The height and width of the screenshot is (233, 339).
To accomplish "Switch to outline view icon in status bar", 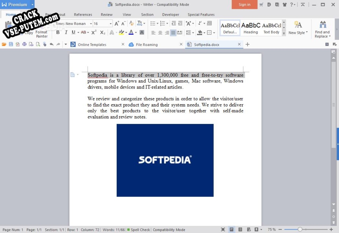I will click(x=240, y=230).
